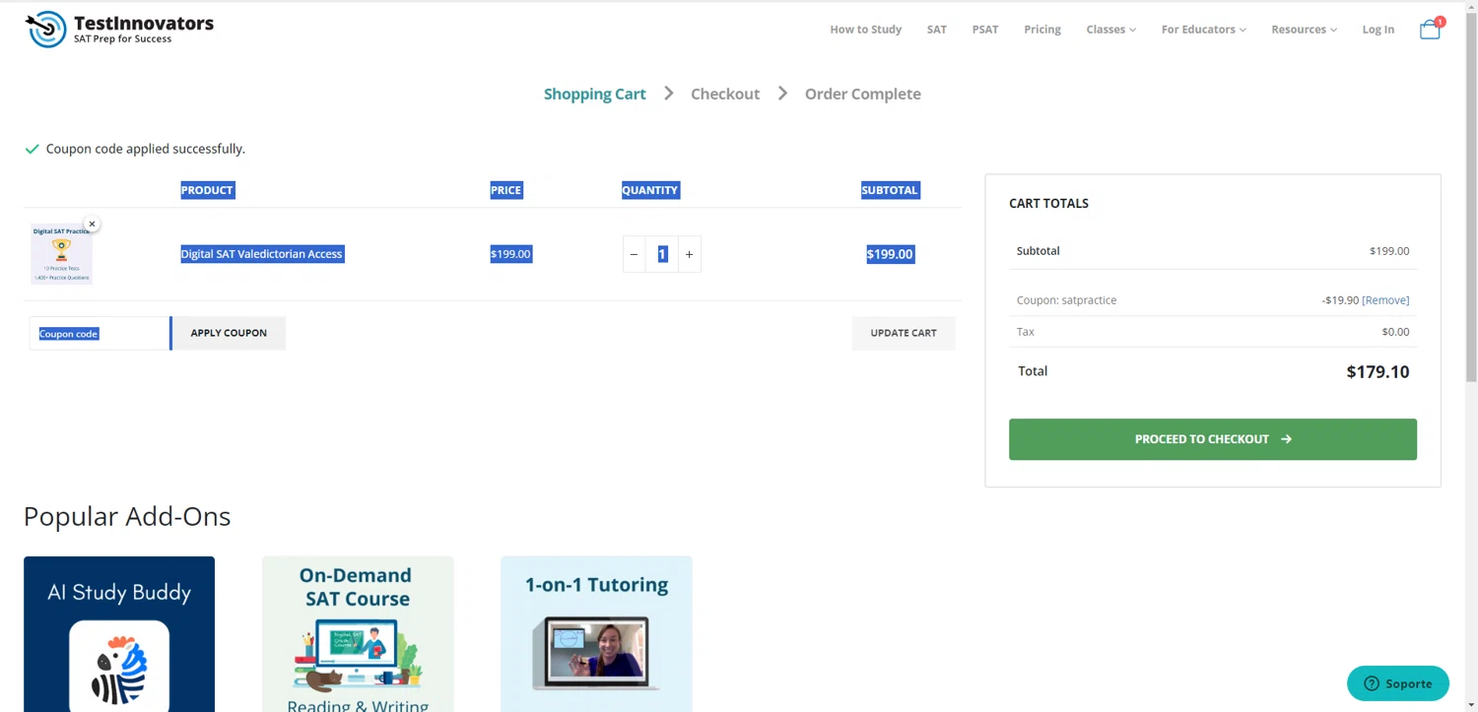This screenshot has width=1478, height=712.
Task: Click the QUANTITY column header
Action: pos(650,190)
